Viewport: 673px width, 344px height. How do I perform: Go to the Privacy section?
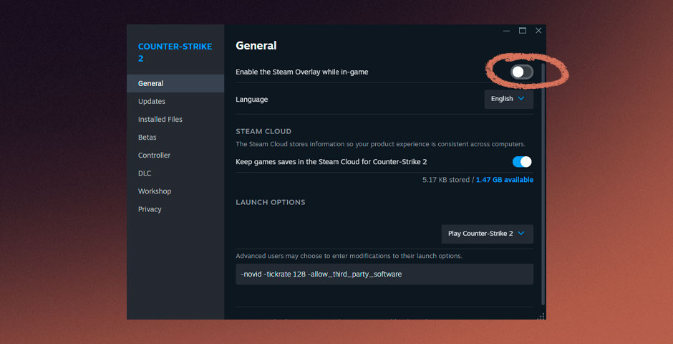click(150, 209)
